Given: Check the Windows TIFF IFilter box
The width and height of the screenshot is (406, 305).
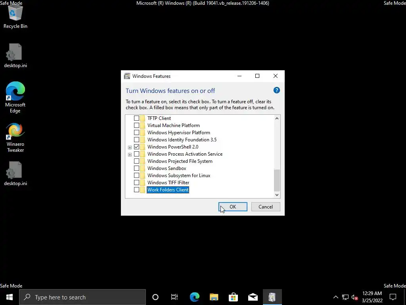Looking at the screenshot, I should pyautogui.click(x=136, y=183).
